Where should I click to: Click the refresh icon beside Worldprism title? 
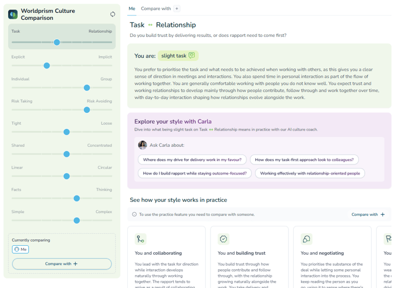[x=113, y=14]
